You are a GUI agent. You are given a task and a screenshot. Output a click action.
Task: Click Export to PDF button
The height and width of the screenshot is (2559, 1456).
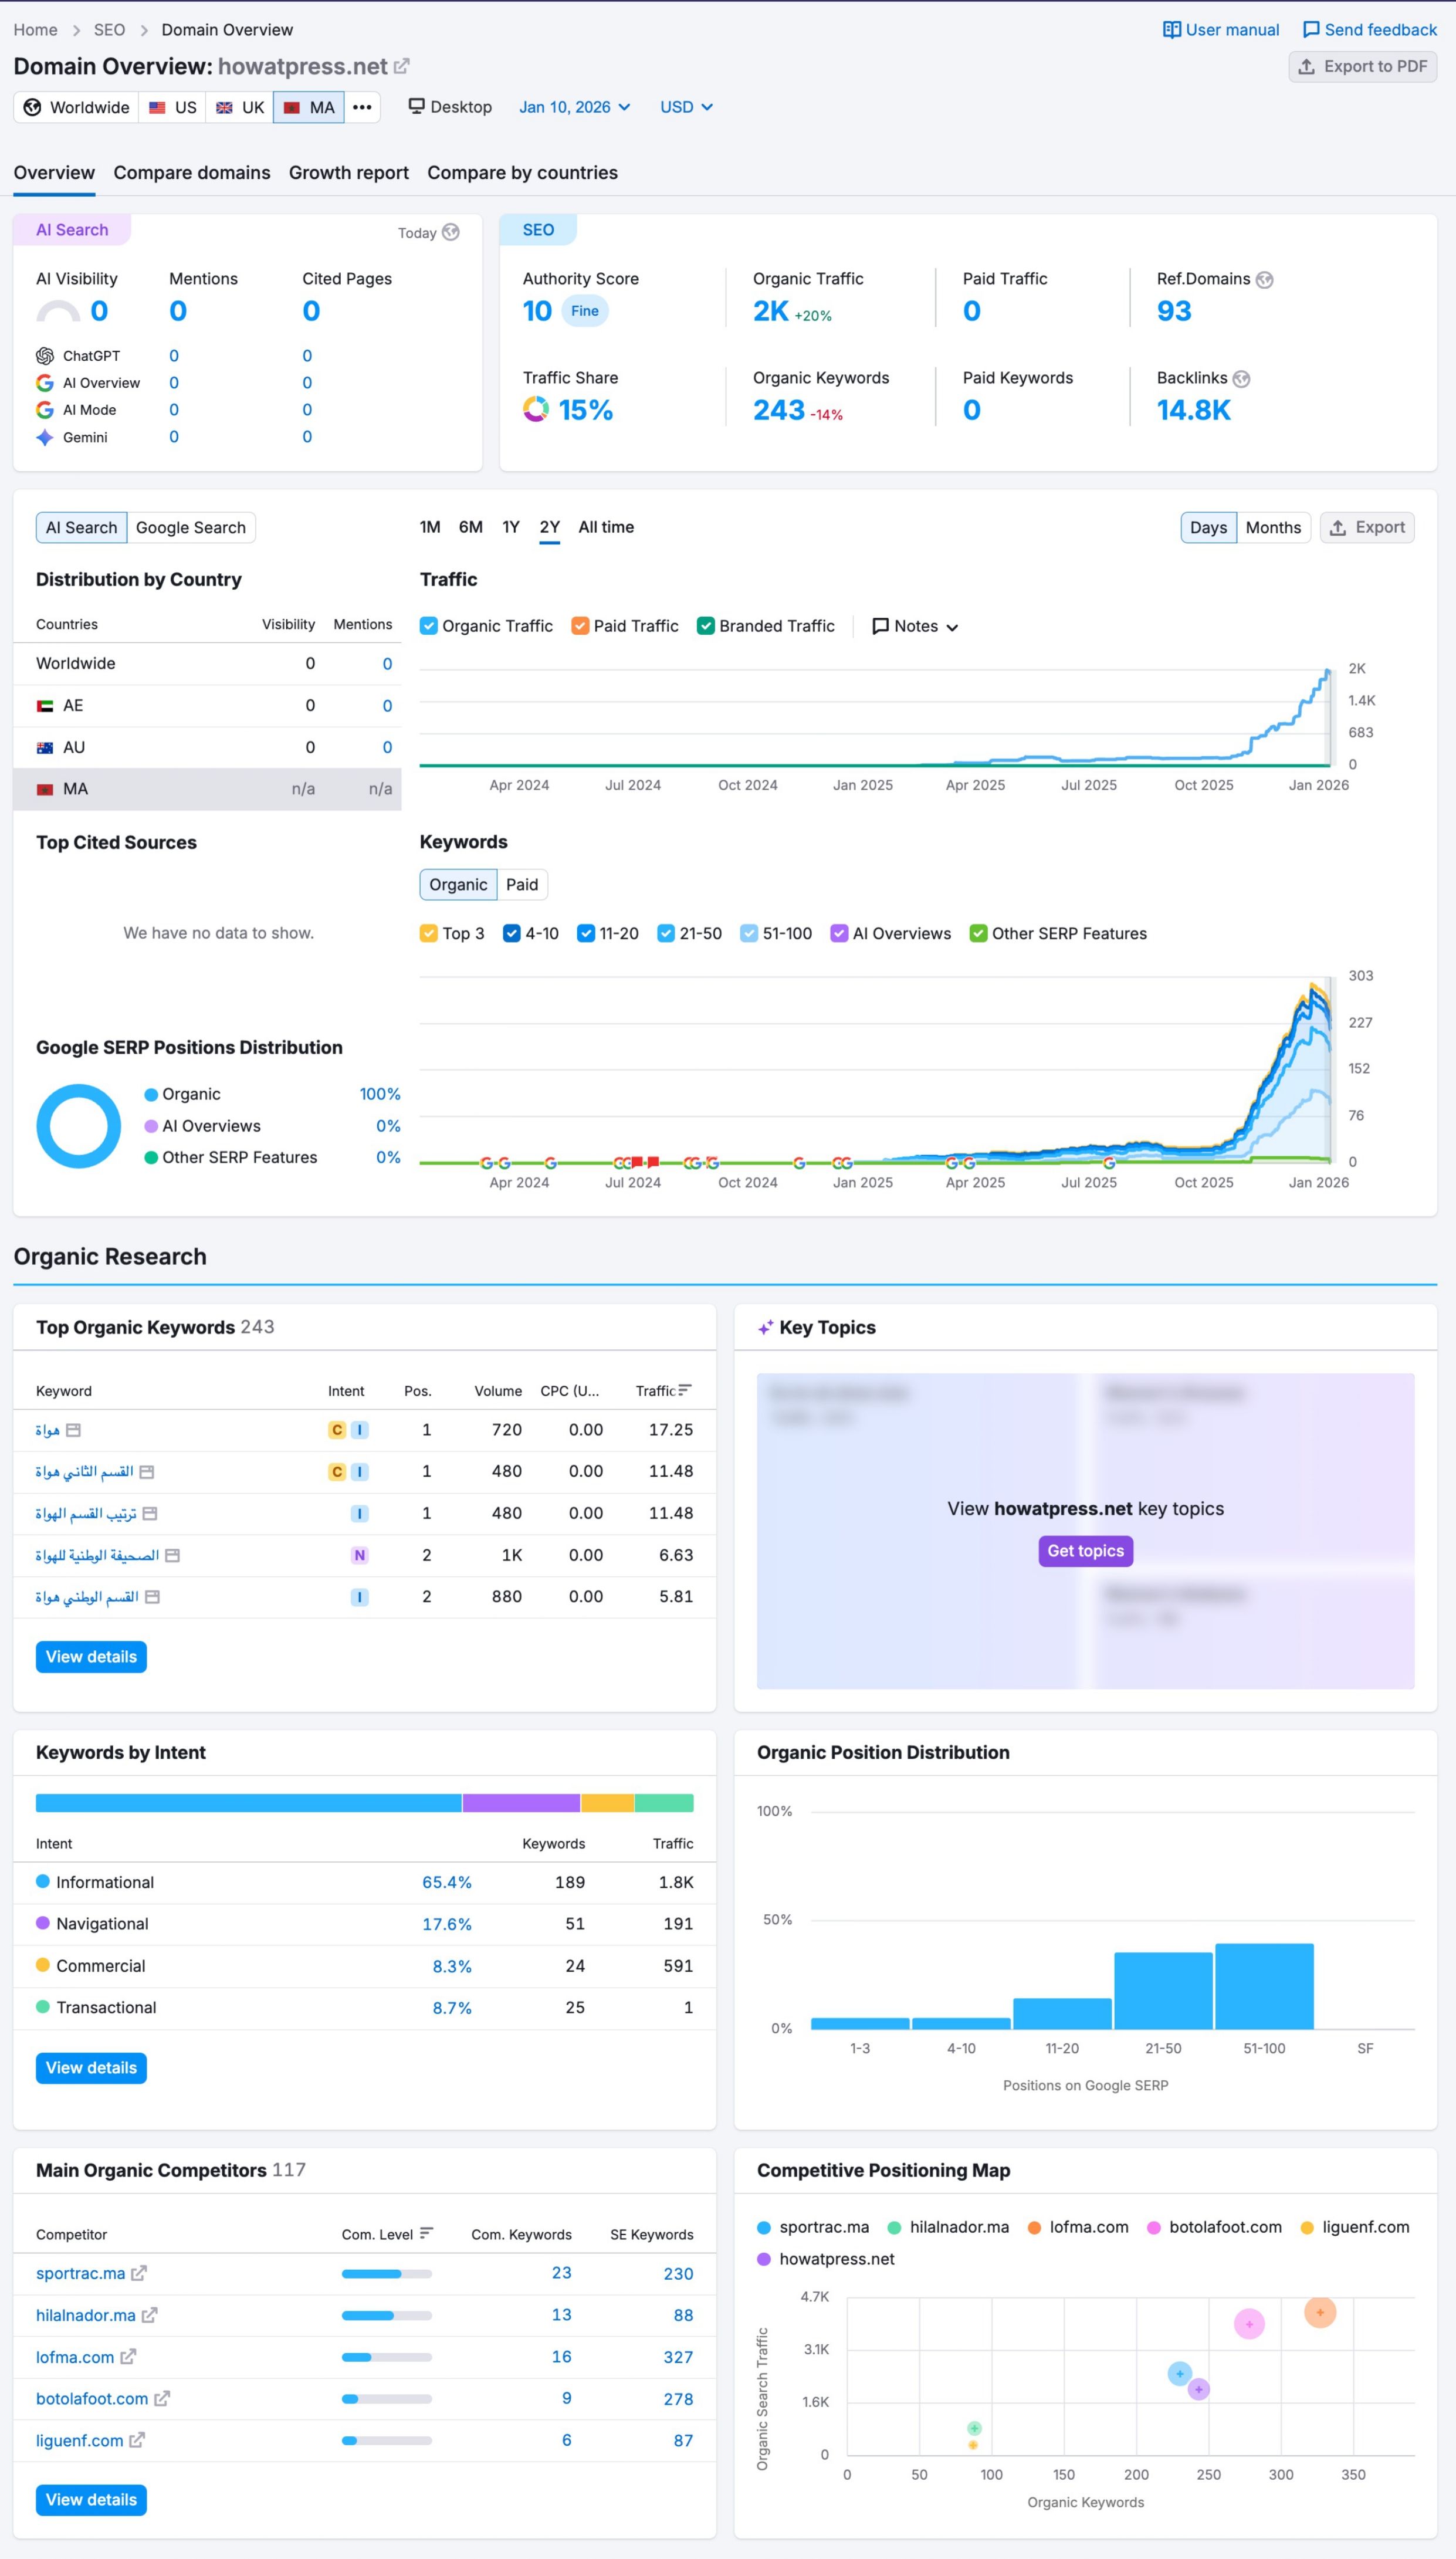pos(1362,67)
